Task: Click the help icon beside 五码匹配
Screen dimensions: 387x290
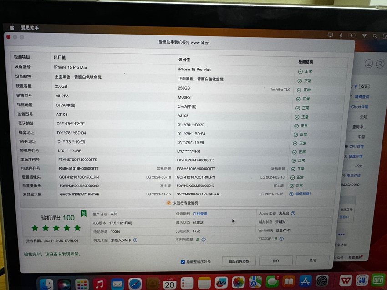Action: point(281,239)
